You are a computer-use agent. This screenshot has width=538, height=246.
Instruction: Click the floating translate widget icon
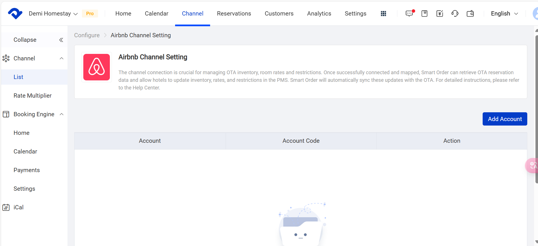coord(532,165)
